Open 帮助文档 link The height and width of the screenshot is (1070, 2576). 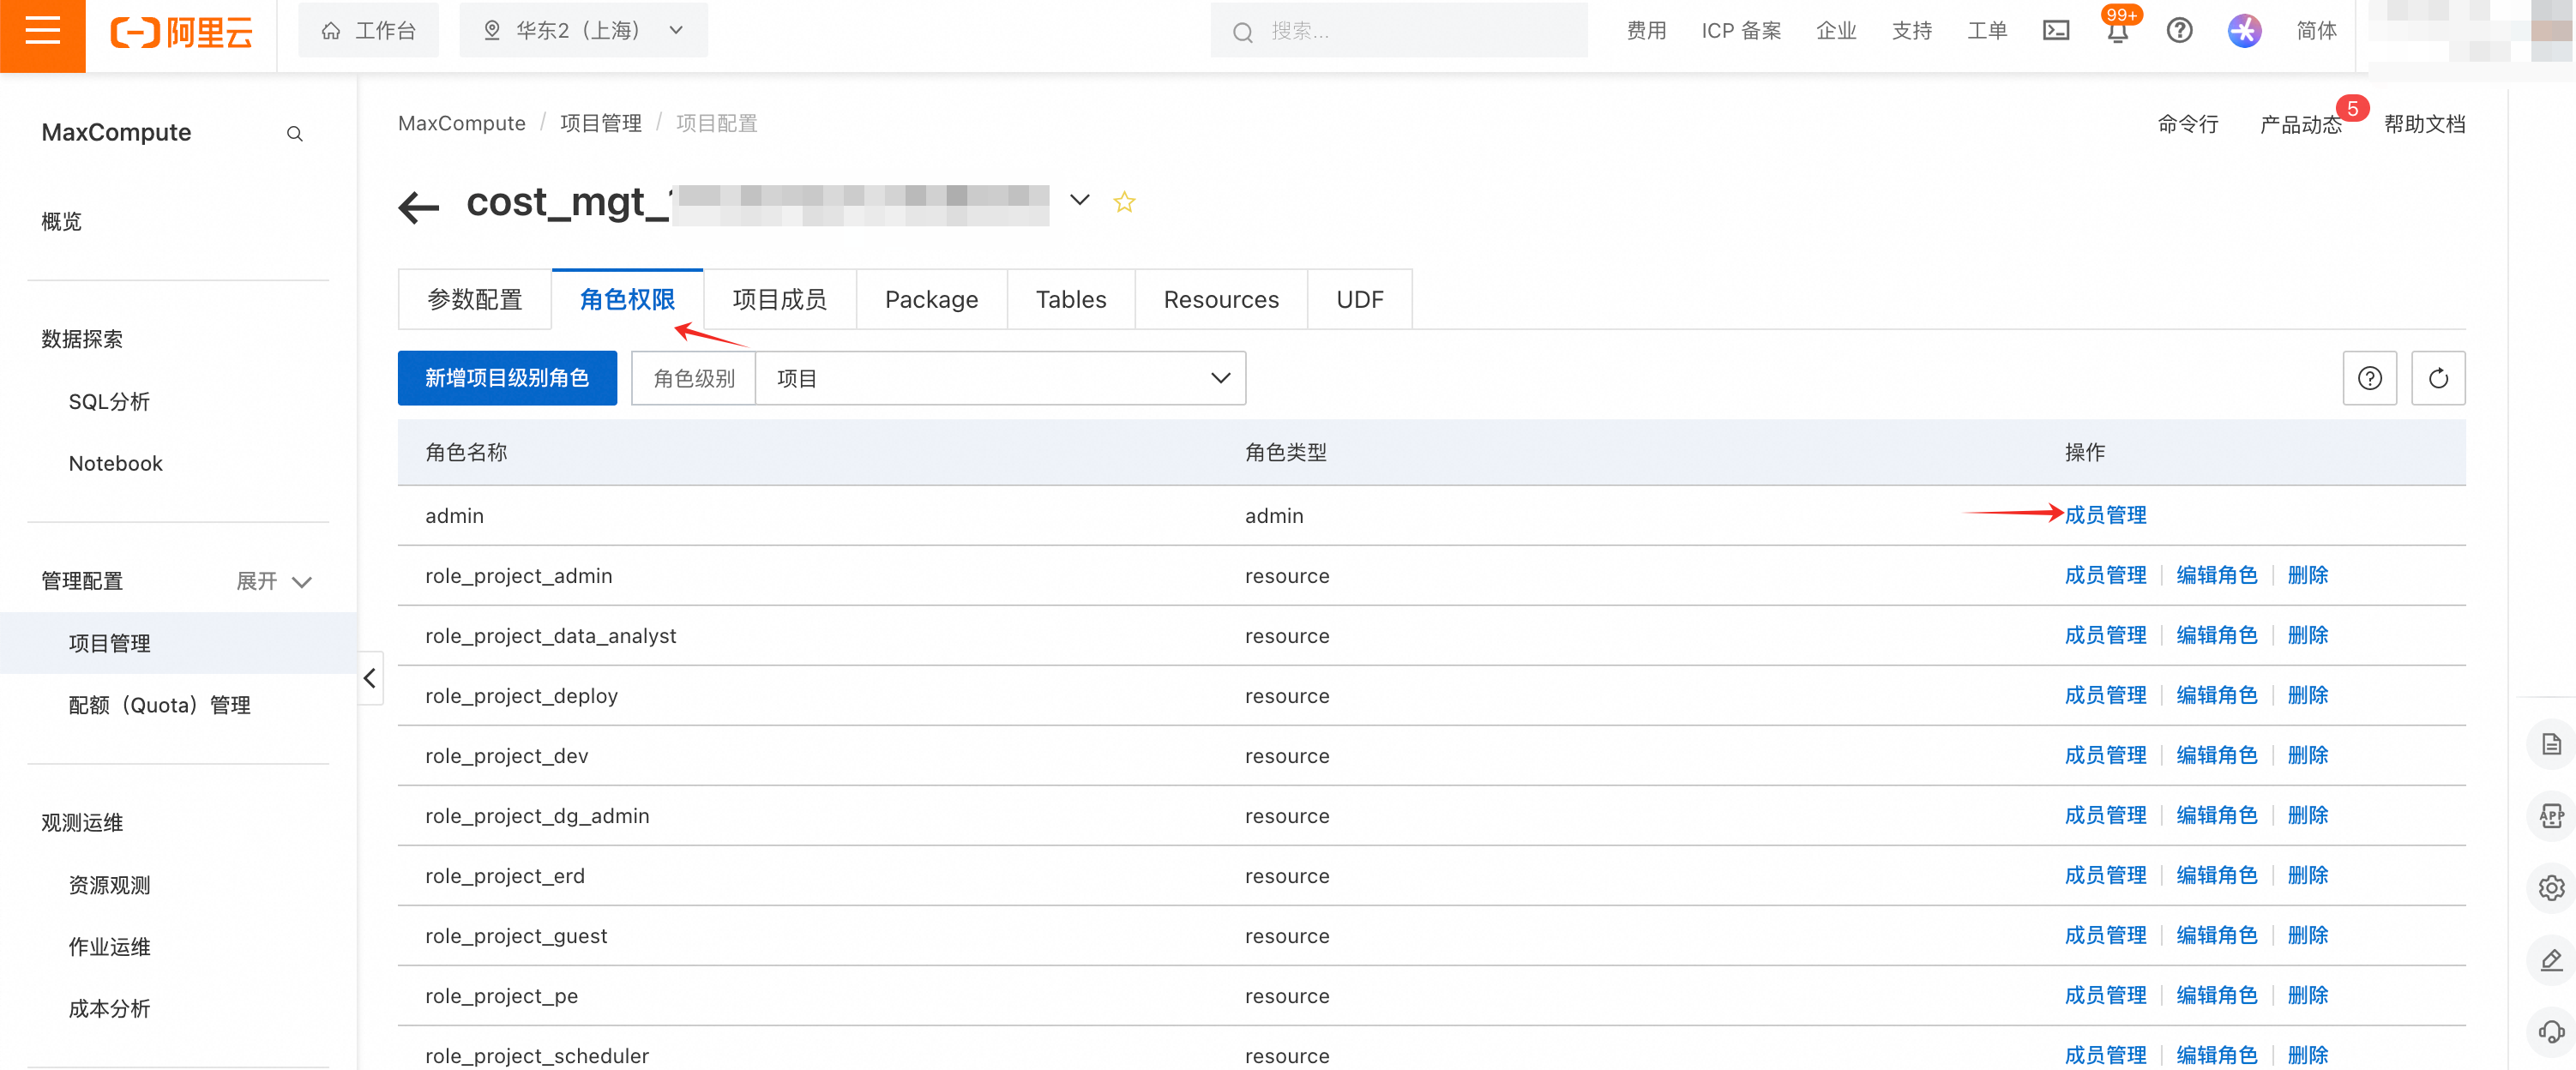click(x=2424, y=124)
